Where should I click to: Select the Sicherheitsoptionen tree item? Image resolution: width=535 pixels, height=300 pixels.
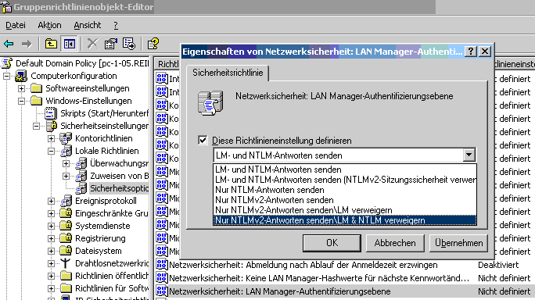[x=119, y=188]
